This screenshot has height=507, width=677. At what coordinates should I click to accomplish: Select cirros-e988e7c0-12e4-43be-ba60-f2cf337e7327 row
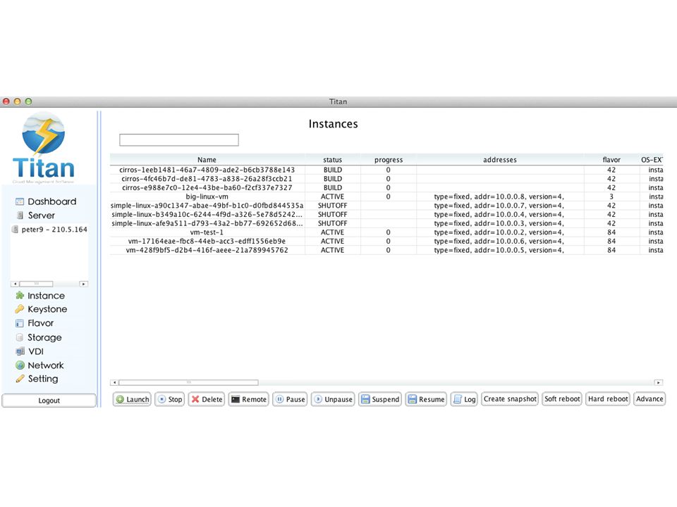pyautogui.click(x=386, y=187)
